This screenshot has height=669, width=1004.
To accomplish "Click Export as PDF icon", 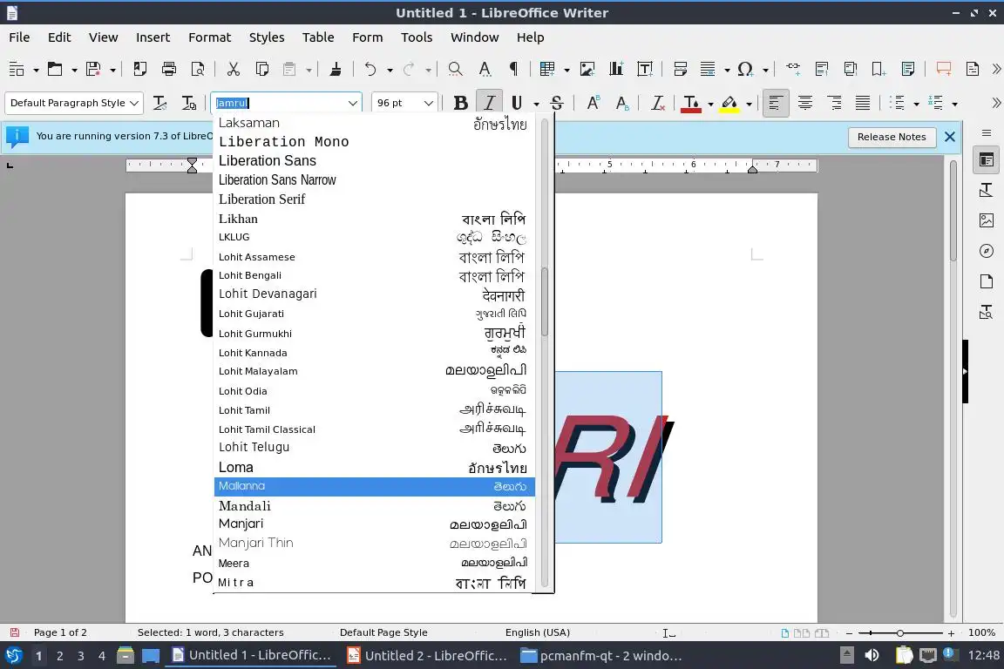I will point(139,69).
